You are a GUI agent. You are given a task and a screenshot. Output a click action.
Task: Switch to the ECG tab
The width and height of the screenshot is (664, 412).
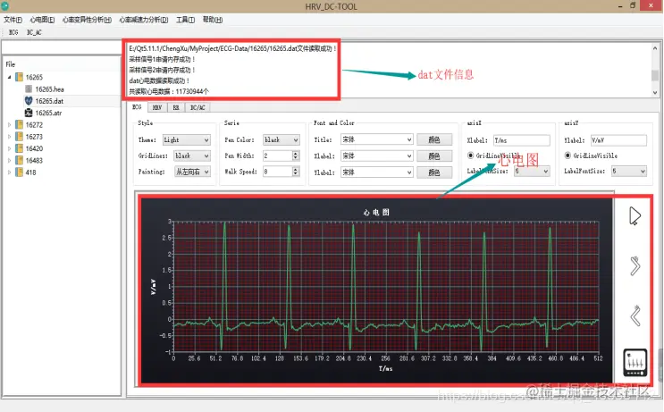click(137, 107)
